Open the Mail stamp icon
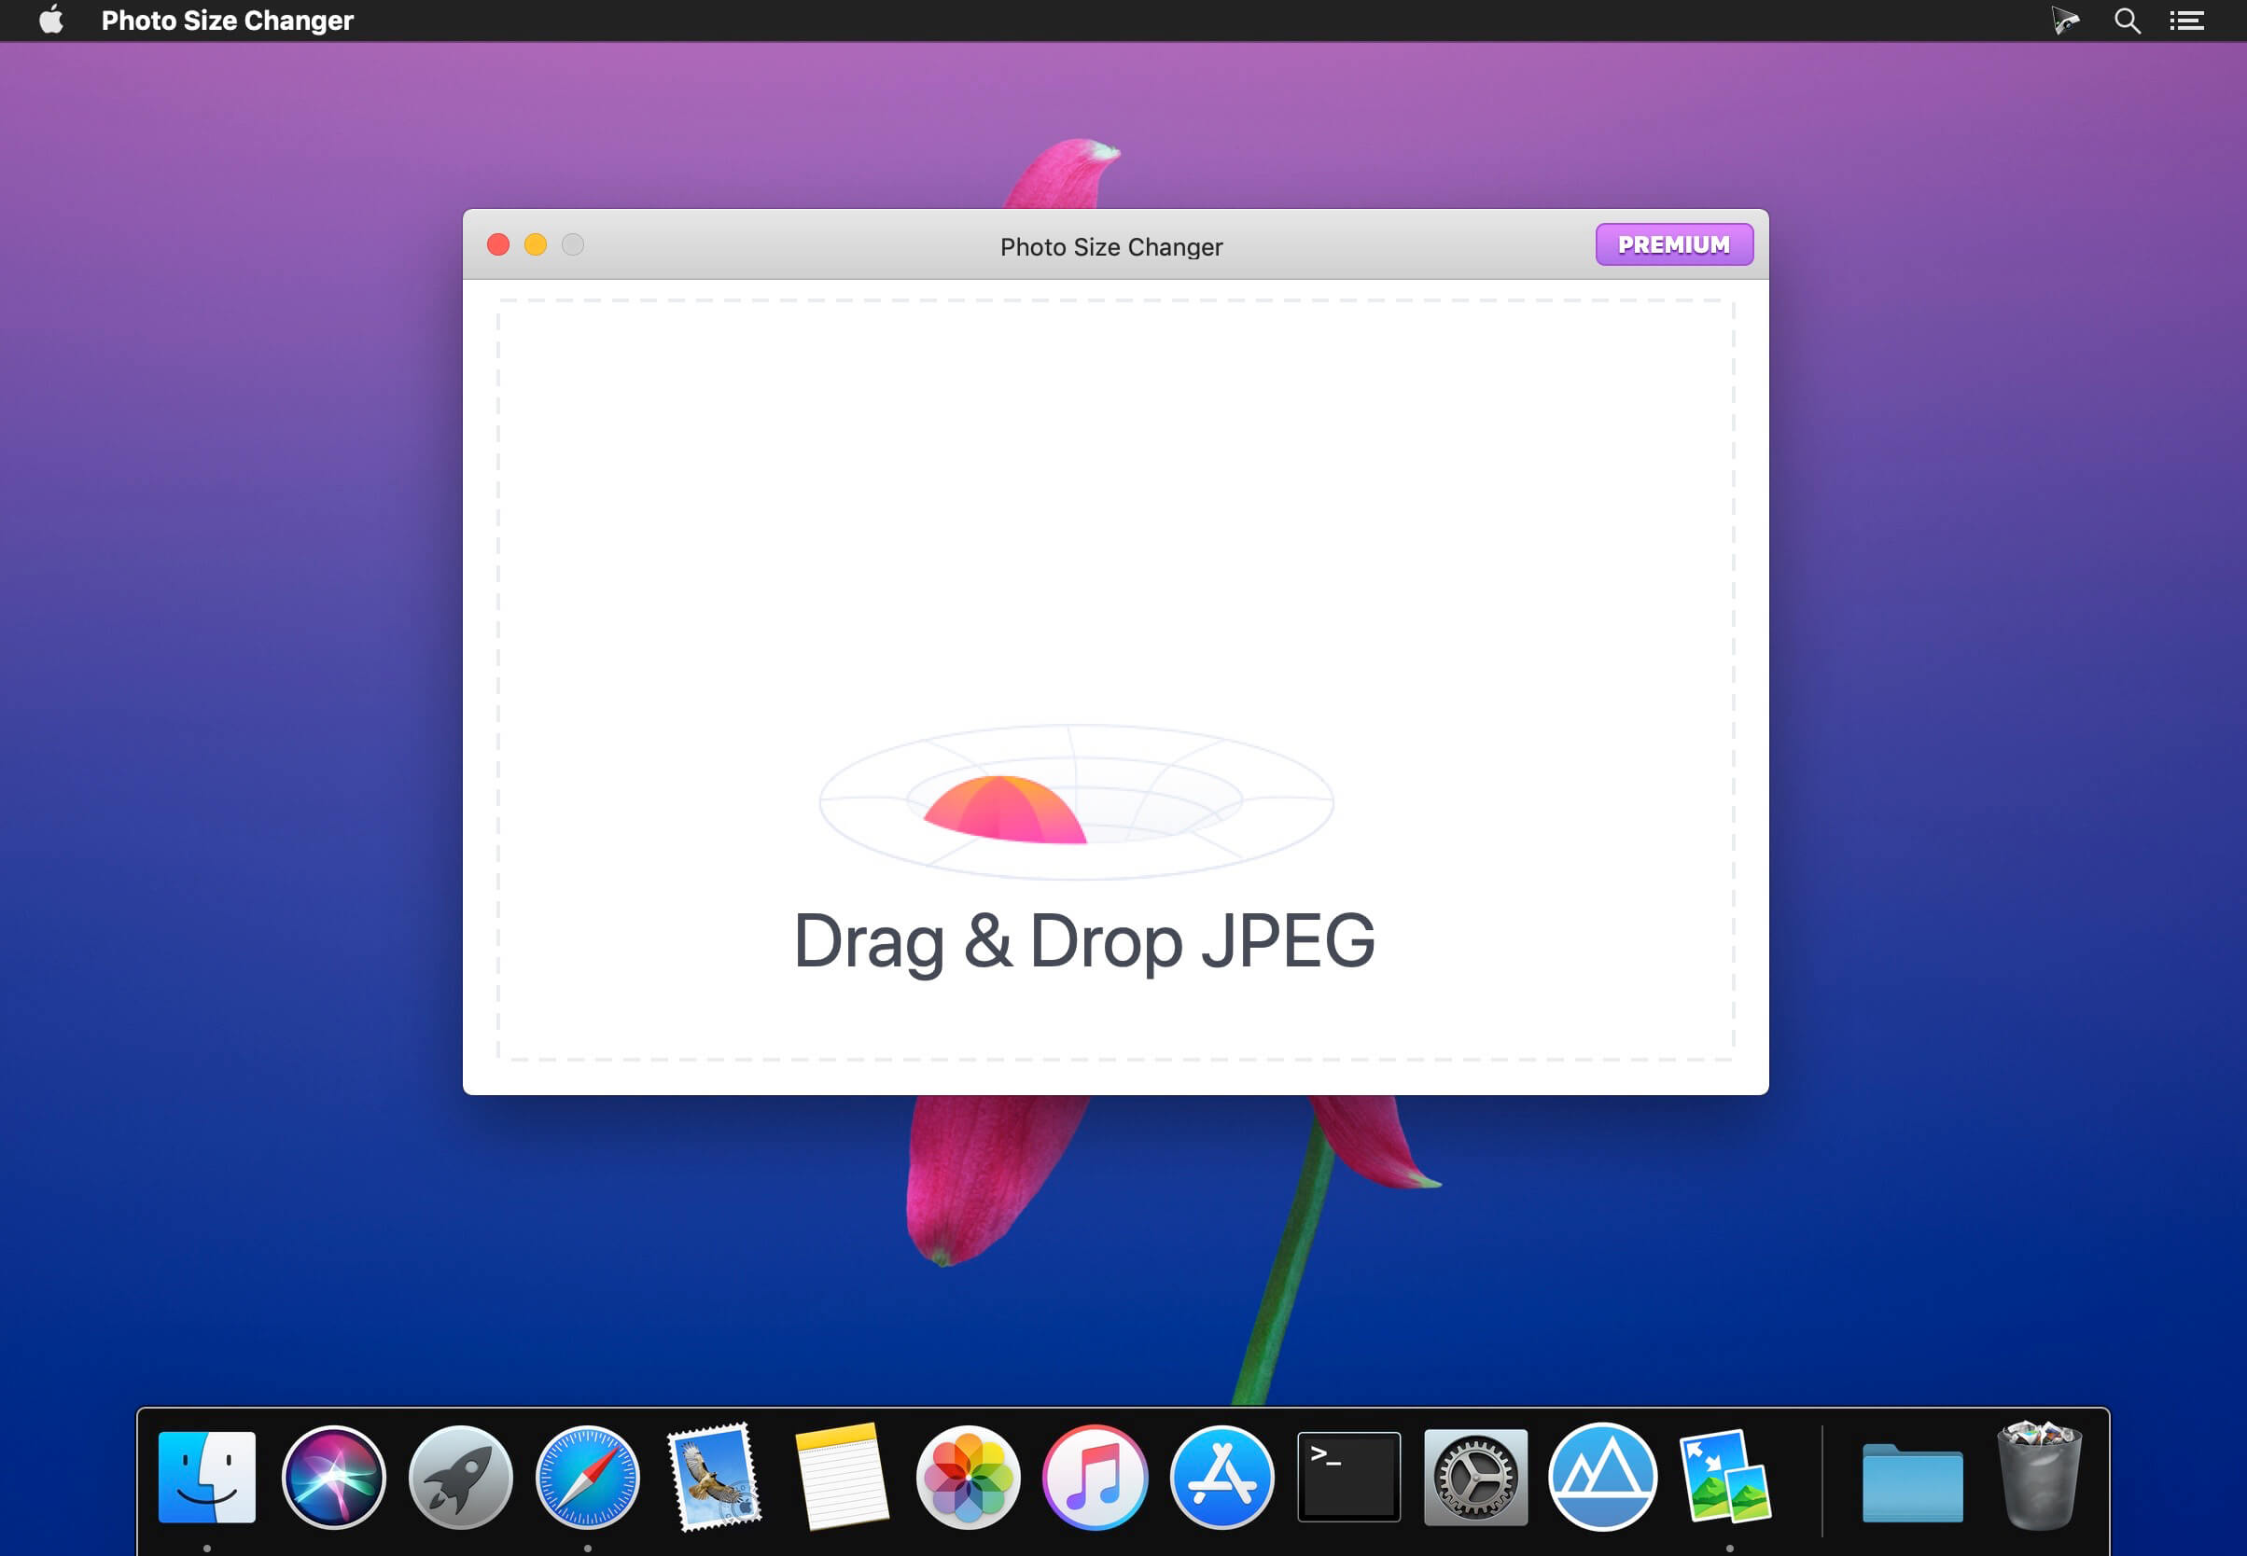Viewport: 2247px width, 1556px height. pos(714,1476)
